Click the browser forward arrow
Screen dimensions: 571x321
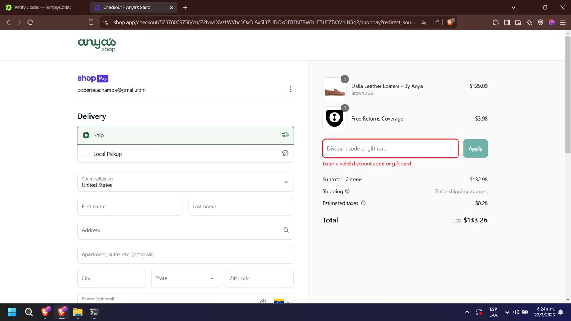tap(19, 22)
